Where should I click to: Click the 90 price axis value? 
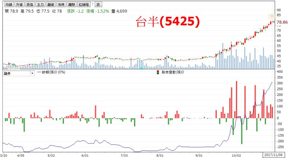pyautogui.click(x=279, y=10)
